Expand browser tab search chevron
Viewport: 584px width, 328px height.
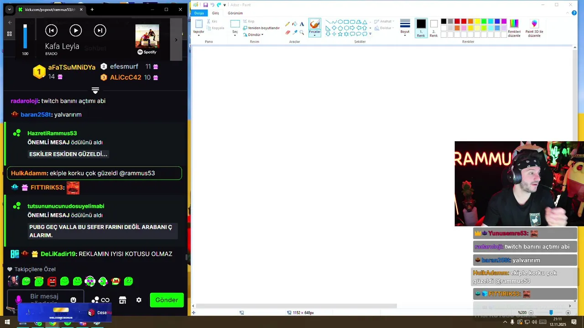coord(9,10)
